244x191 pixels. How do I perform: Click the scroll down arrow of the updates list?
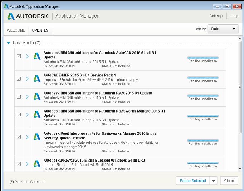point(240,169)
